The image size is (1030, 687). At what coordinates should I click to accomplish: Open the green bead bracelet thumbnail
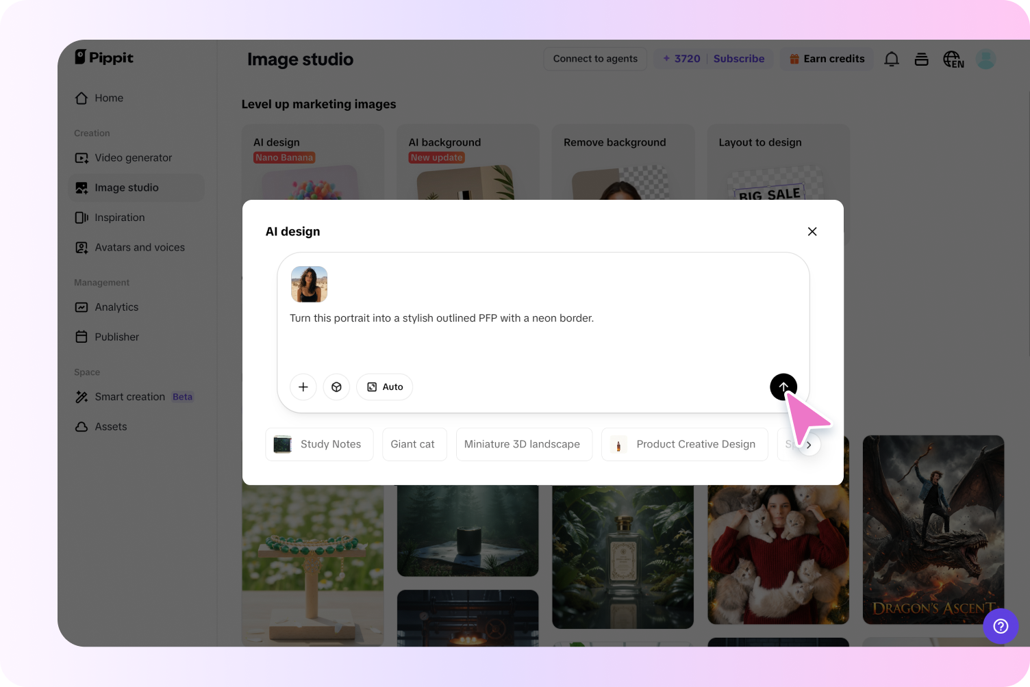[313, 565]
